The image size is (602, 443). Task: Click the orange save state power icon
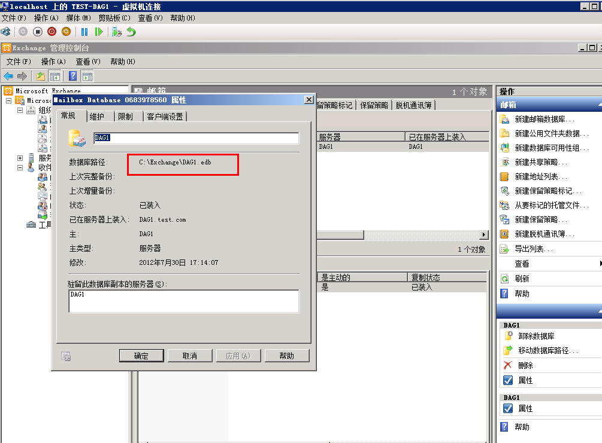click(x=66, y=32)
